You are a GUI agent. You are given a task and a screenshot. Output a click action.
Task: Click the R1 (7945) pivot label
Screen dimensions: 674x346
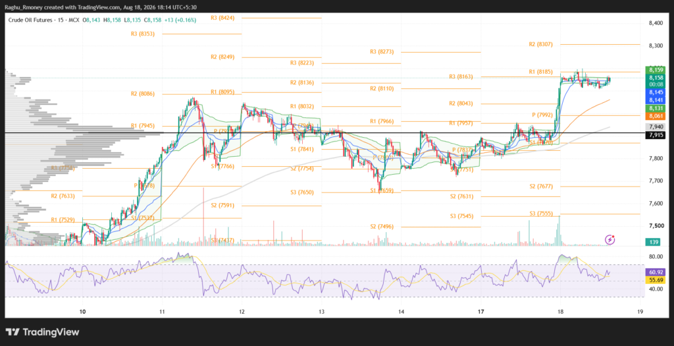(143, 126)
